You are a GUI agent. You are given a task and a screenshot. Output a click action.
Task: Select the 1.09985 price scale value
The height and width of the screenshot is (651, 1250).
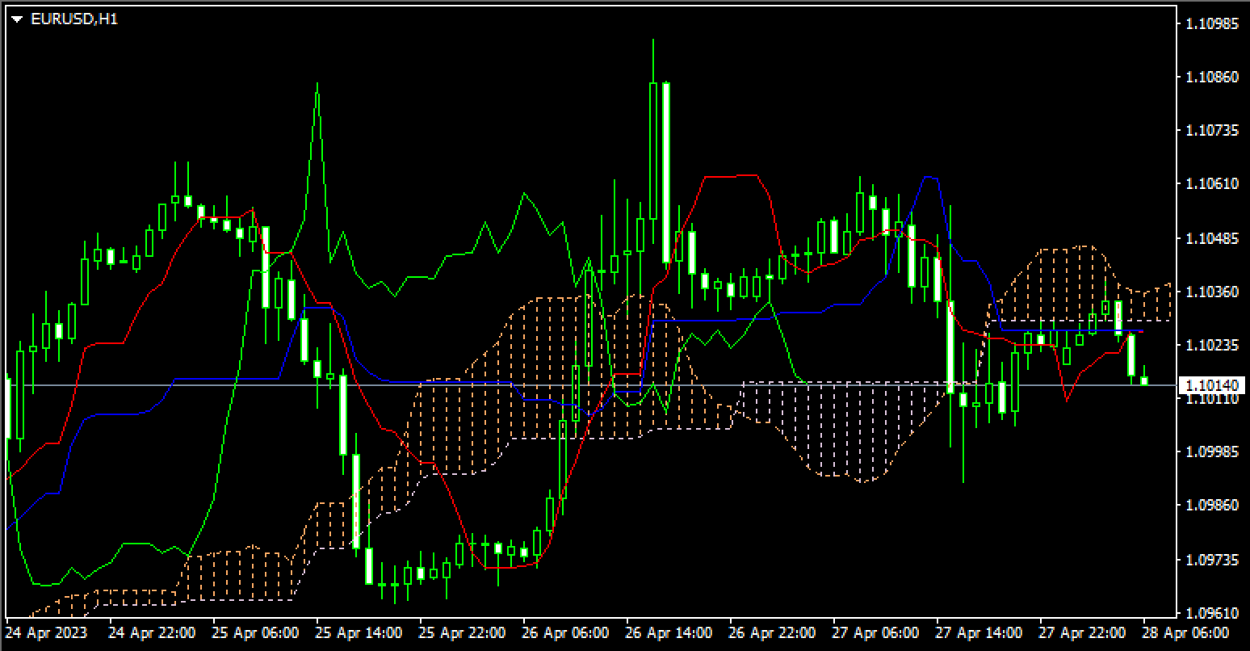[1214, 451]
